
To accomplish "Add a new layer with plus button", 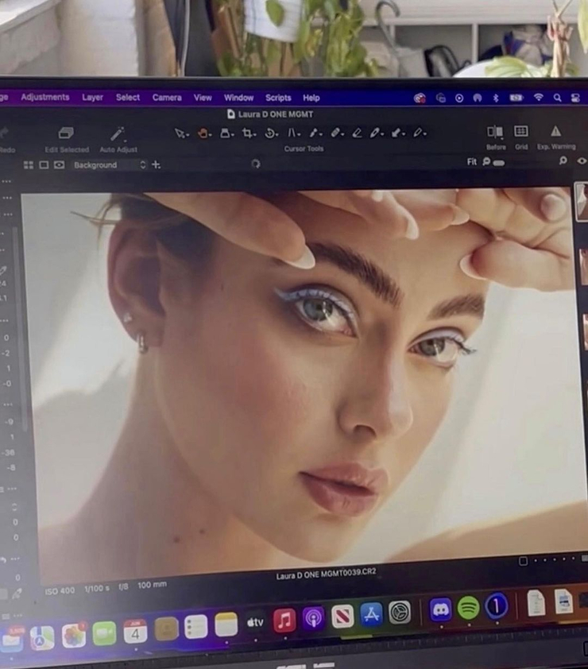I will [156, 164].
